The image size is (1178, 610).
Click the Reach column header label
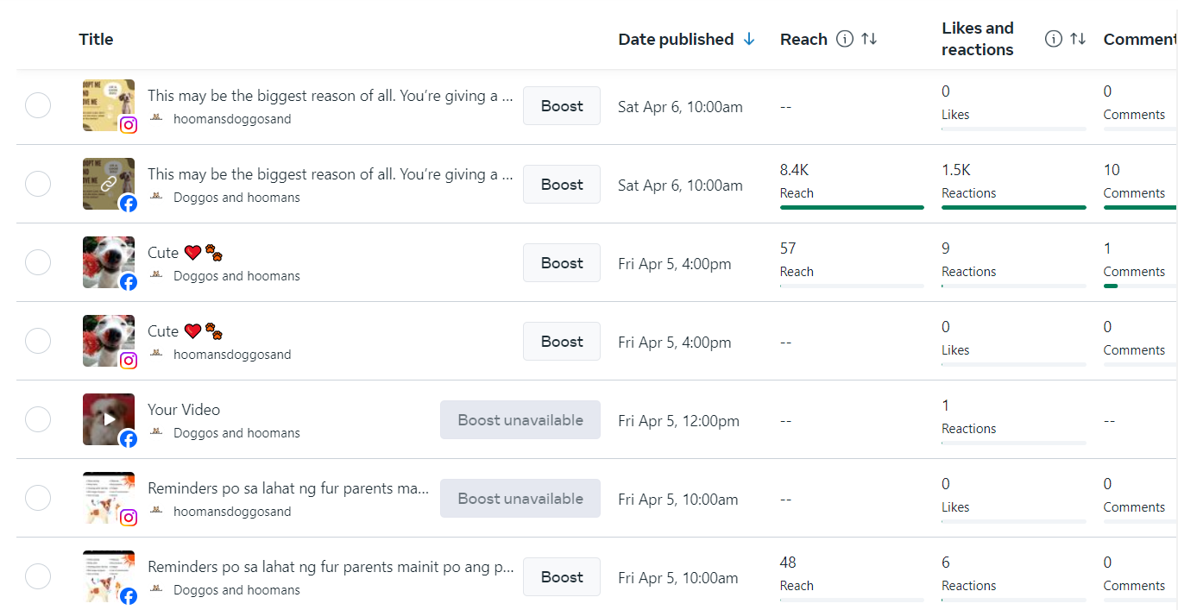803,39
